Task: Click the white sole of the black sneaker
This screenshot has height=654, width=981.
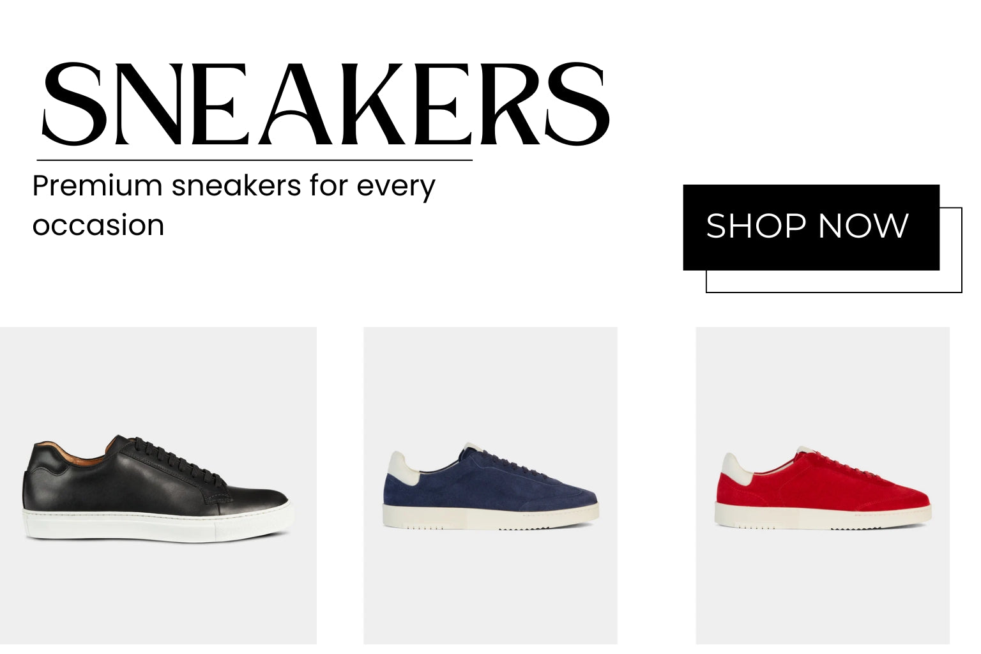Action: click(158, 525)
